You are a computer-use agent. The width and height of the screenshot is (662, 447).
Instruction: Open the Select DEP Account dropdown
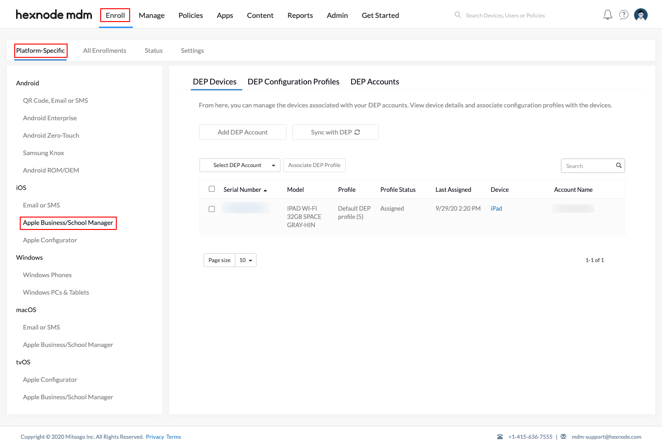point(240,165)
